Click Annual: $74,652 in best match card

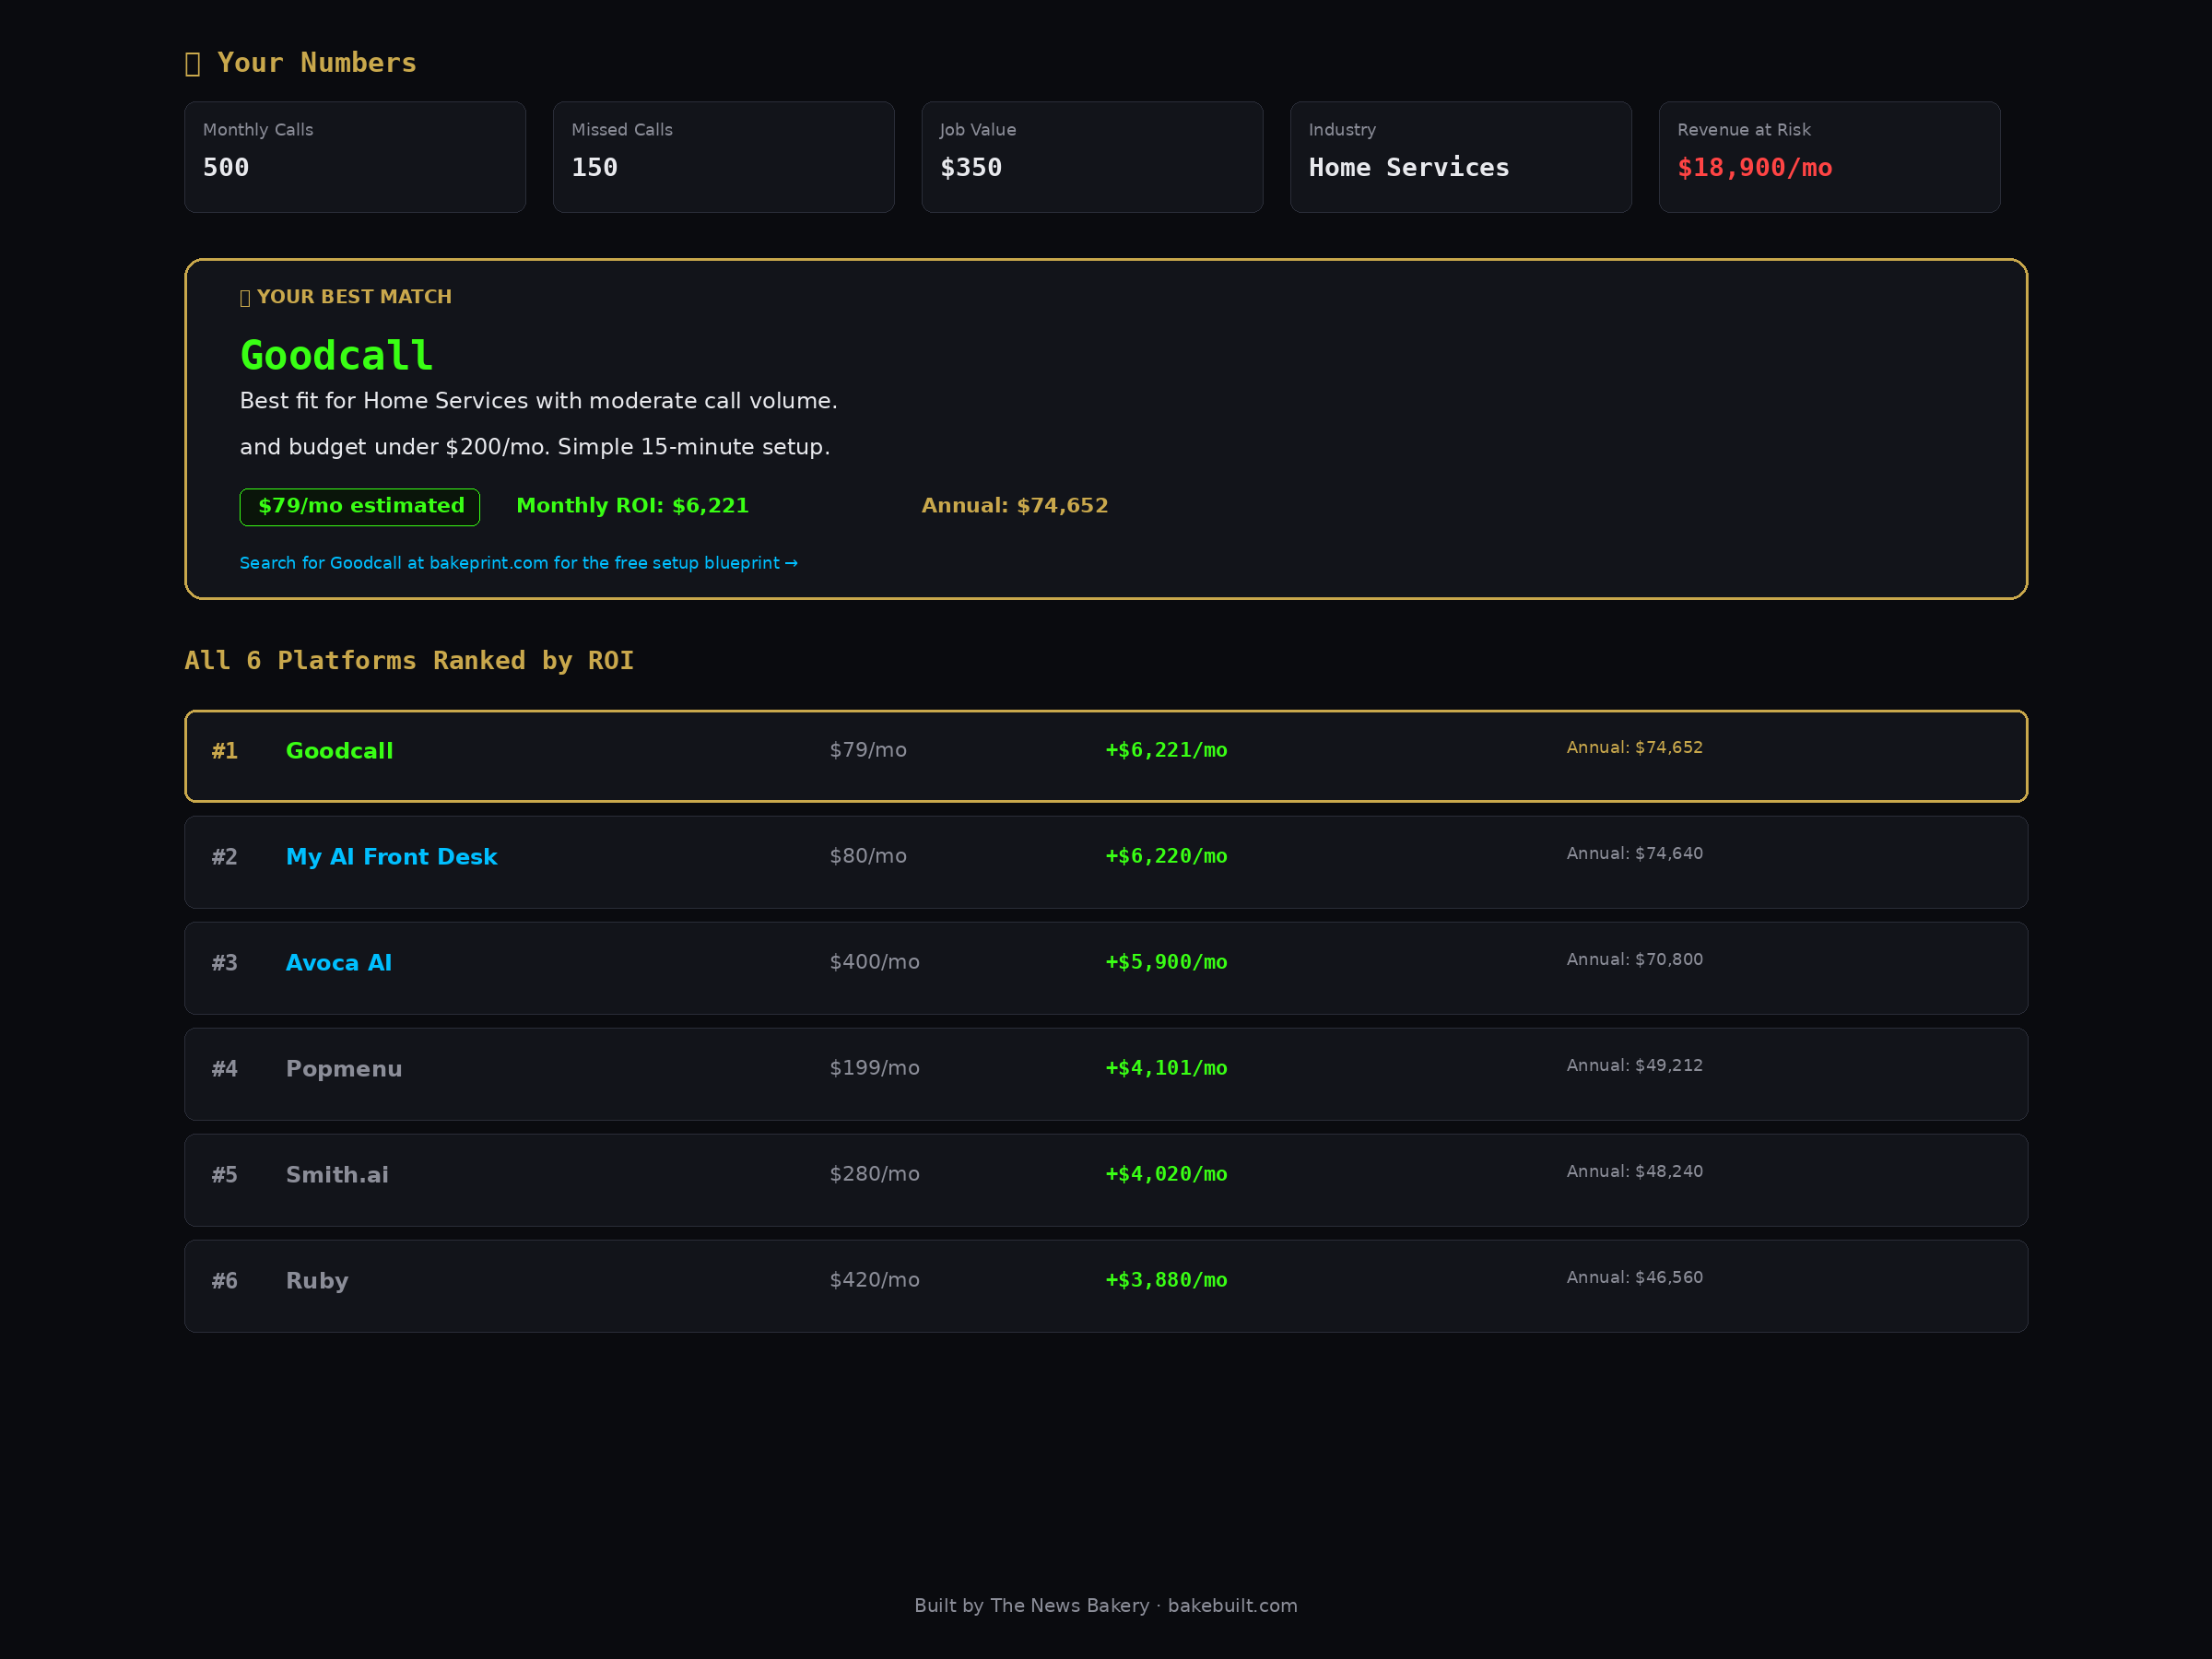1015,506
